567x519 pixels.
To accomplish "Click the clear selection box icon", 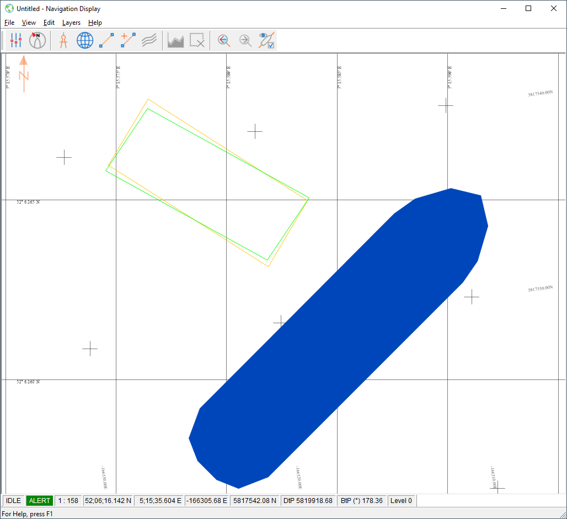I will pyautogui.click(x=197, y=40).
